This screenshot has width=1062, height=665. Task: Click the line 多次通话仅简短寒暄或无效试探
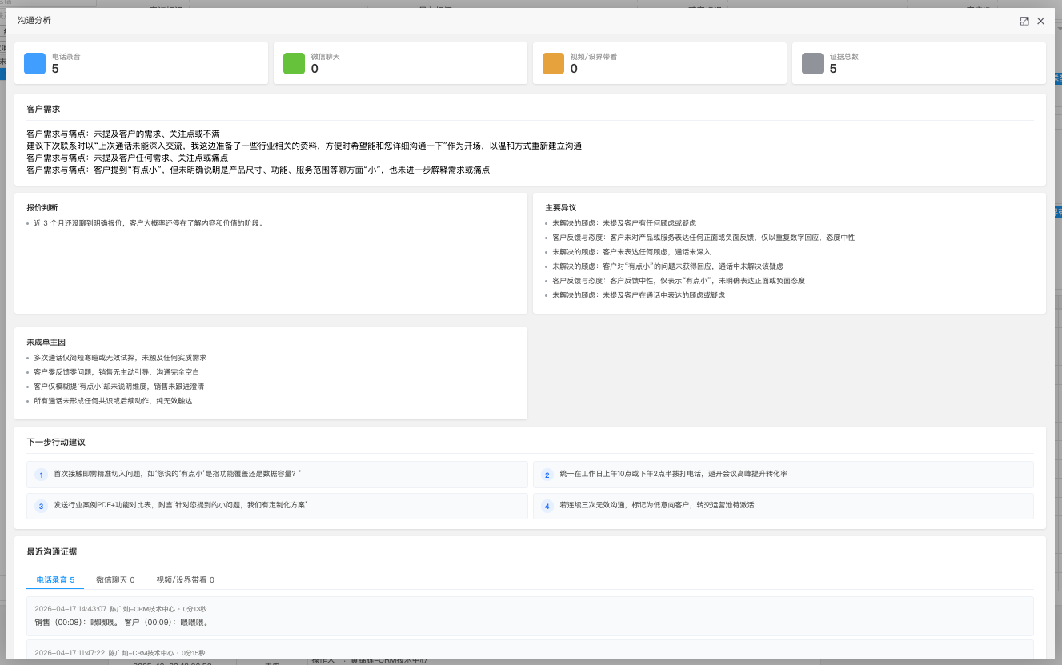[120, 358]
